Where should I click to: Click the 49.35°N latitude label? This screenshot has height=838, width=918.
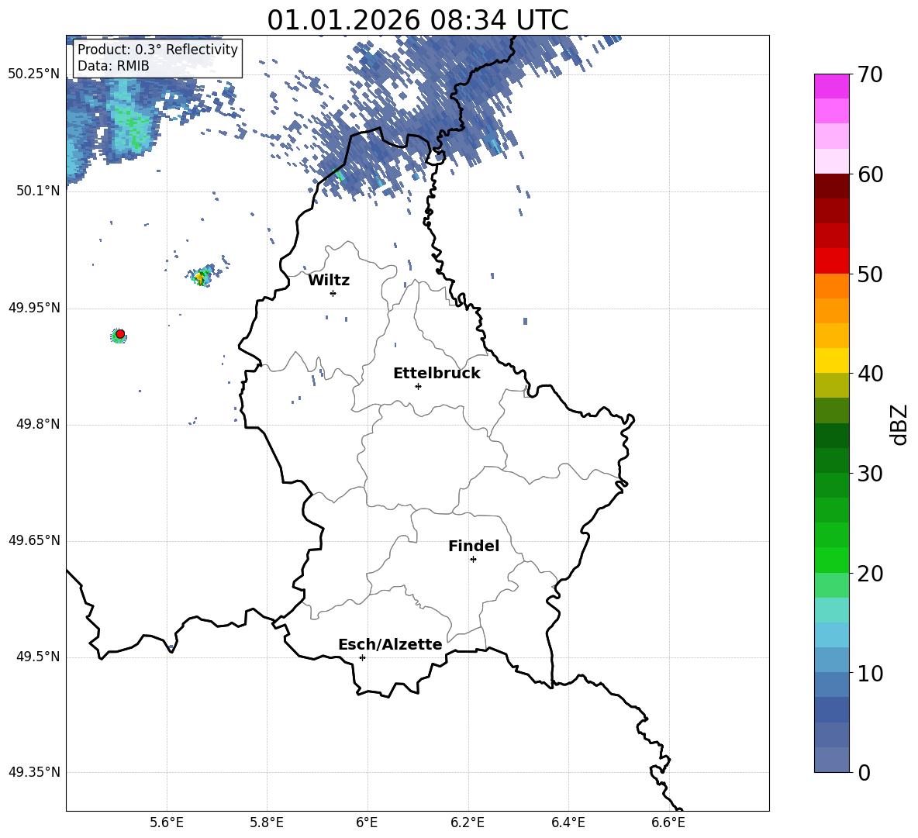34,772
